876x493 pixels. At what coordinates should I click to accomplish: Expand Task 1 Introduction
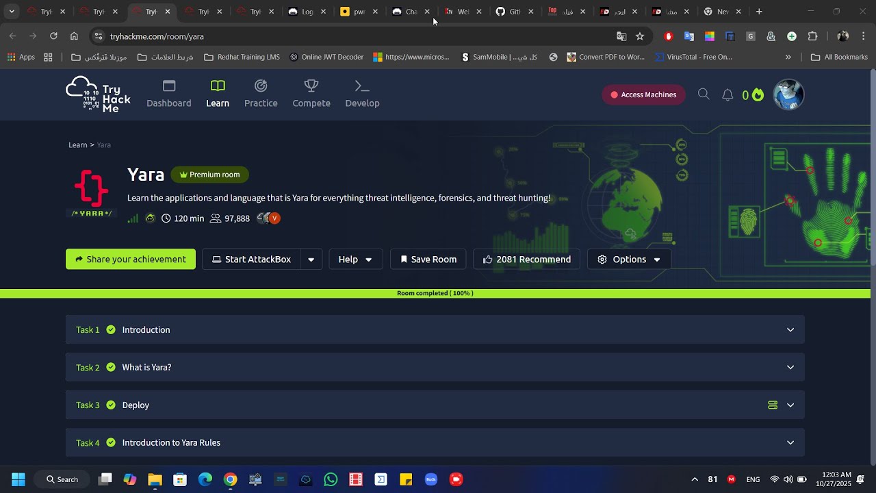coord(435,330)
